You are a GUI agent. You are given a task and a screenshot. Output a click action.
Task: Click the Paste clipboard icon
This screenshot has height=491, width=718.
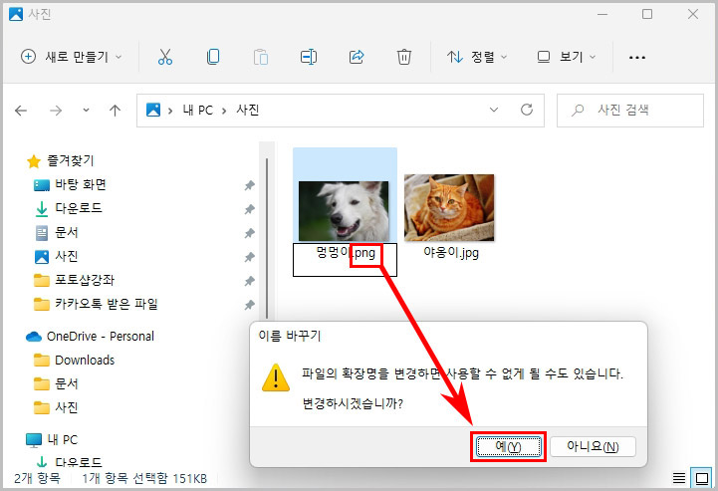point(261,57)
